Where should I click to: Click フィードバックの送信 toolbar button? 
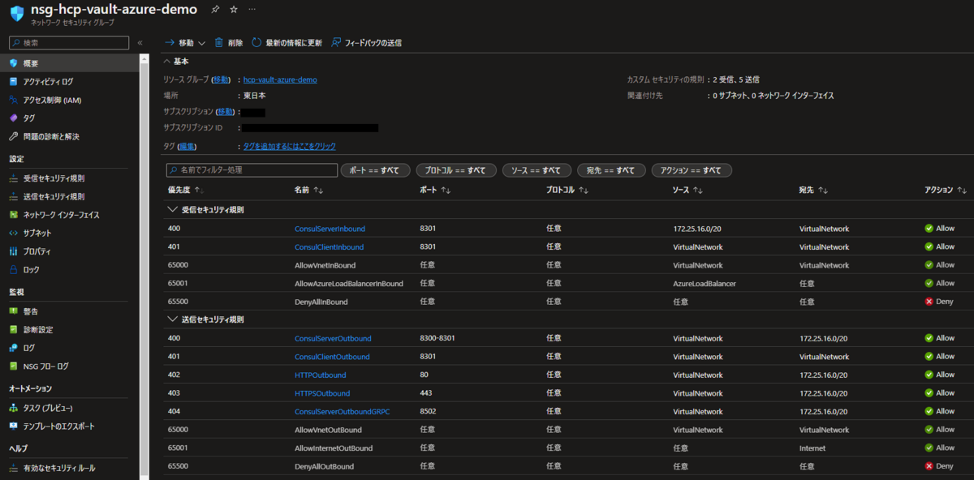366,42
